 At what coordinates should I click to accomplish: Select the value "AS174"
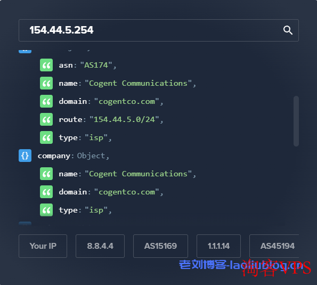[x=96, y=65]
